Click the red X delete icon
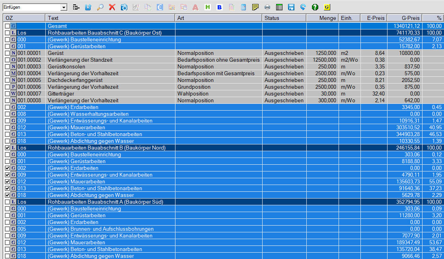Screen dimensions: 444x259 click(x=112, y=7)
